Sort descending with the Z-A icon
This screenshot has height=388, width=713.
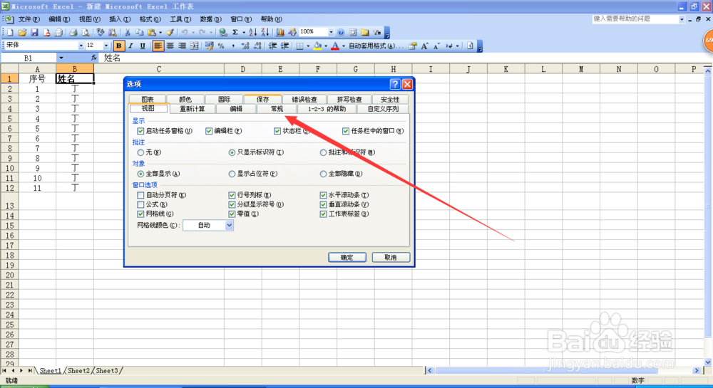click(265, 32)
